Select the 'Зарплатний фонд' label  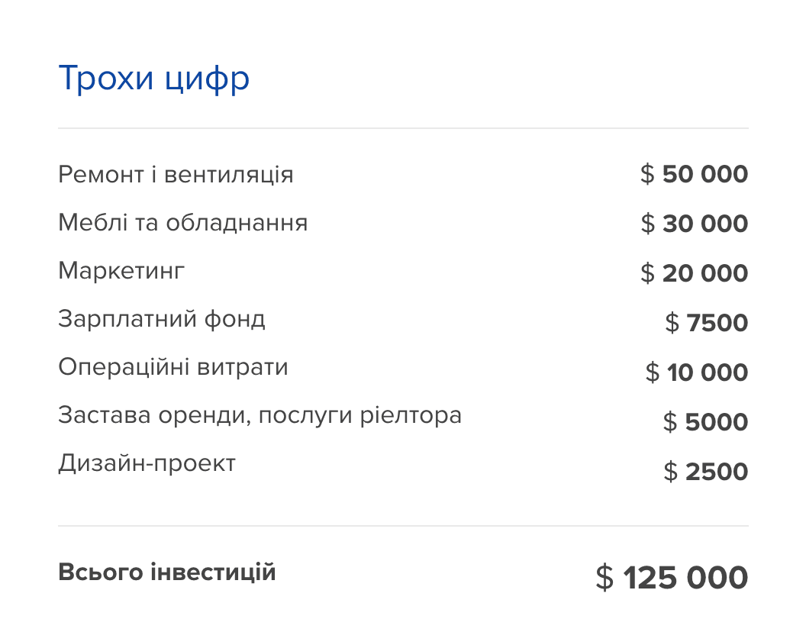(x=162, y=319)
